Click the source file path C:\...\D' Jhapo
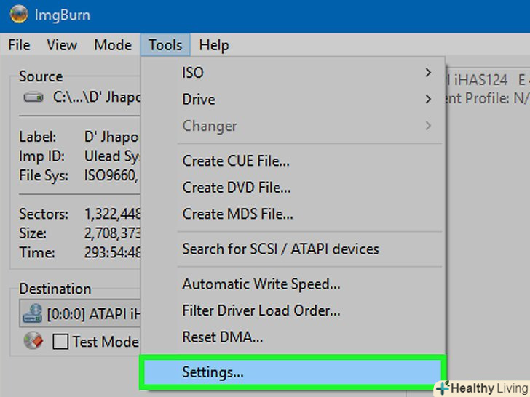This screenshot has width=530, height=397. pyautogui.click(x=96, y=97)
